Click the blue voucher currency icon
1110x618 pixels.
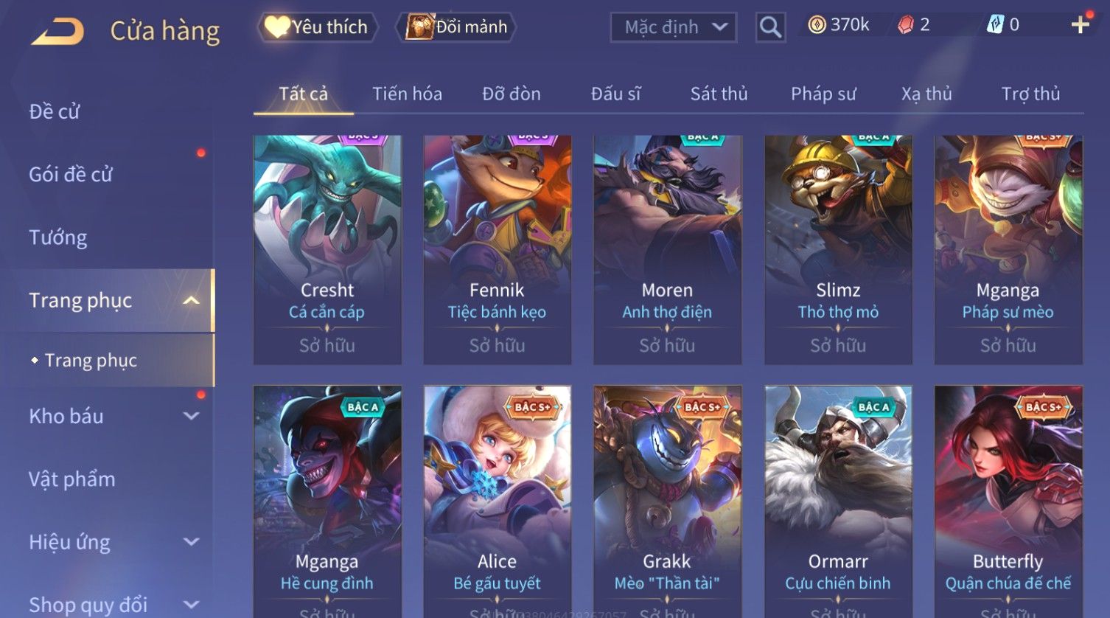pyautogui.click(x=995, y=25)
